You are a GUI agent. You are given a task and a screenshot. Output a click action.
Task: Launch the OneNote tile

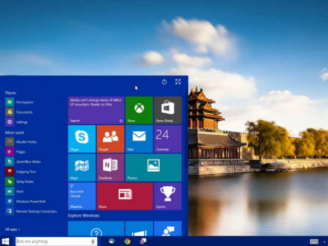pos(110,168)
